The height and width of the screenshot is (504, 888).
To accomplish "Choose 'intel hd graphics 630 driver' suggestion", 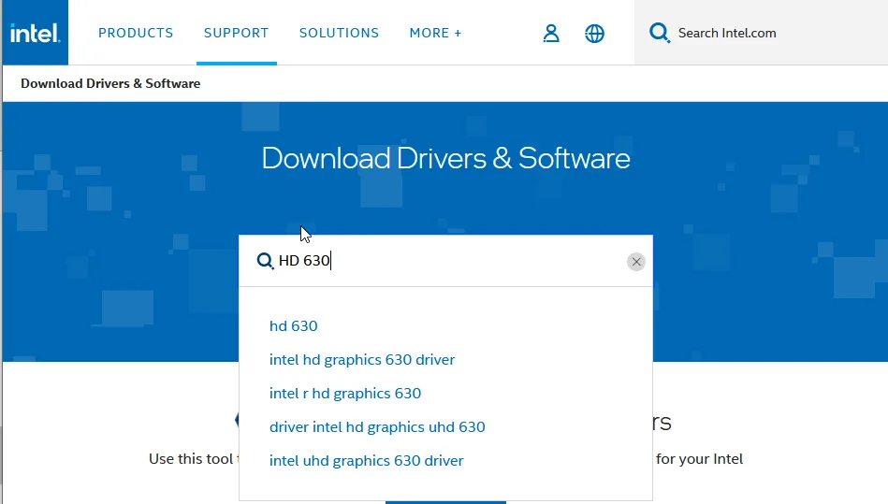I will pyautogui.click(x=362, y=360).
